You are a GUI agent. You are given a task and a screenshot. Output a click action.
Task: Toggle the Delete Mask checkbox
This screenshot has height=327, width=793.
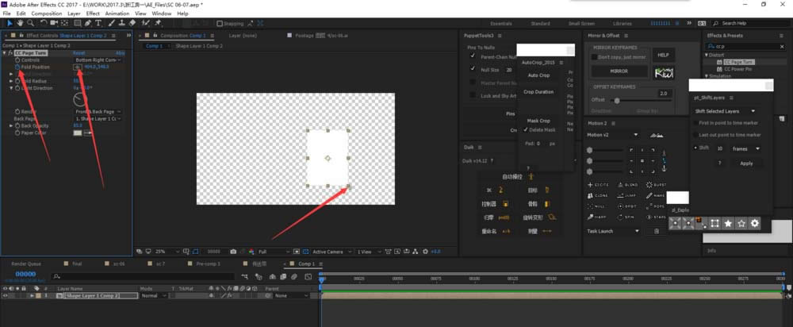click(x=526, y=129)
